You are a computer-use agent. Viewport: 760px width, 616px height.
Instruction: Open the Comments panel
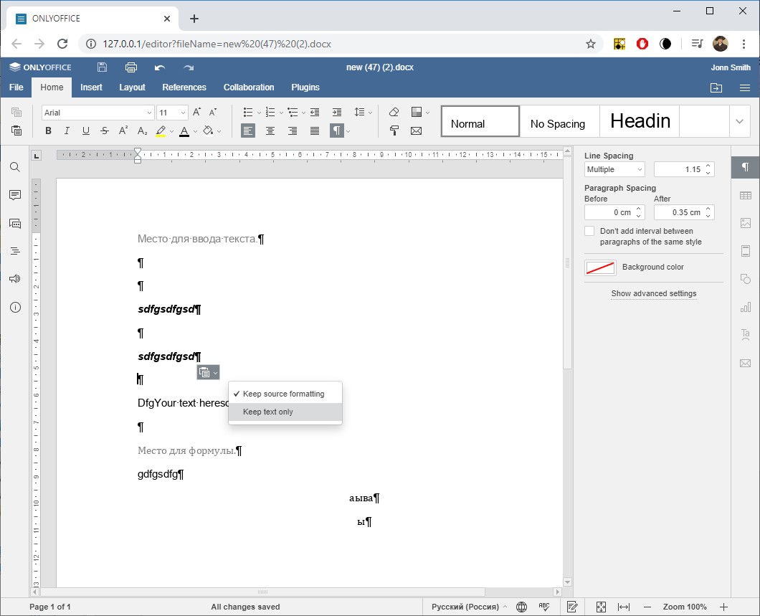coord(14,194)
